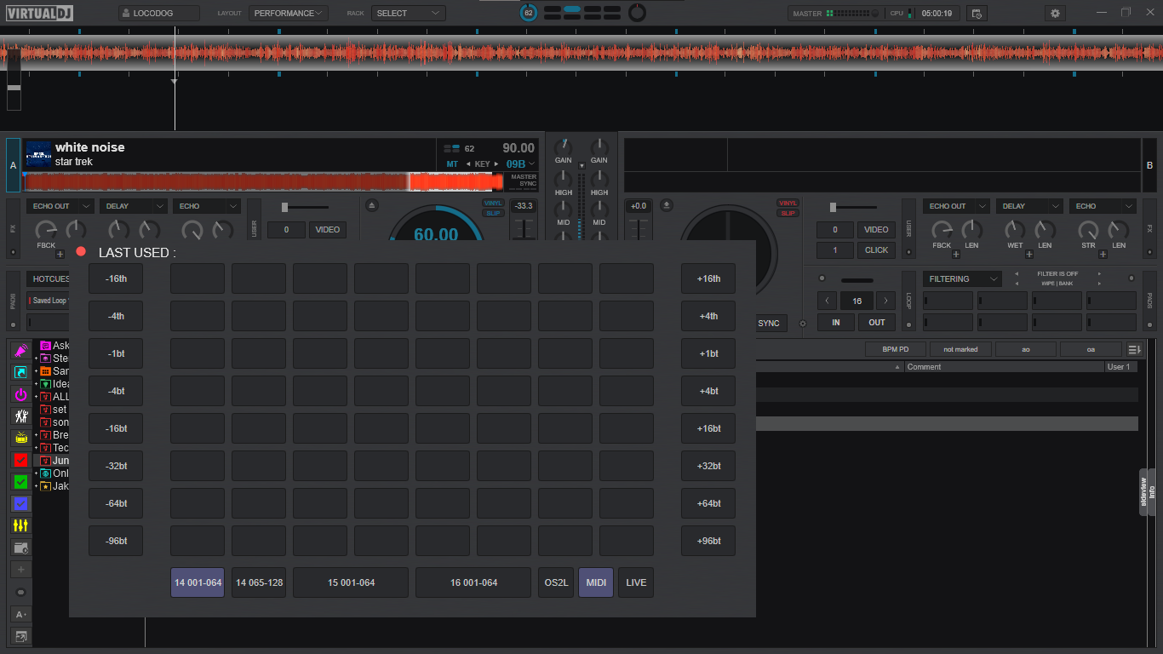Open the FILTERING pads dropdown on deck B
Viewport: 1163px width, 654px height.
pyautogui.click(x=963, y=278)
